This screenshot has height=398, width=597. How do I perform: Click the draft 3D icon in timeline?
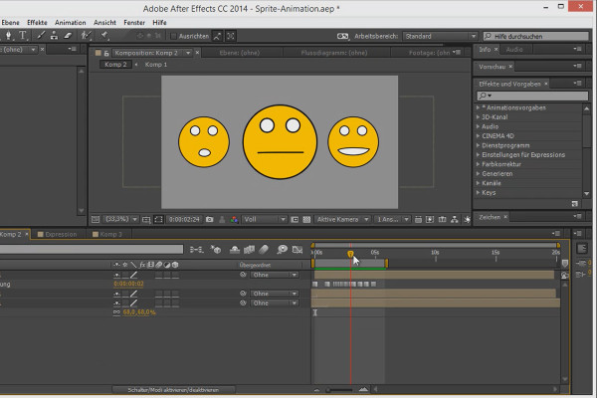pyautogui.click(x=216, y=250)
